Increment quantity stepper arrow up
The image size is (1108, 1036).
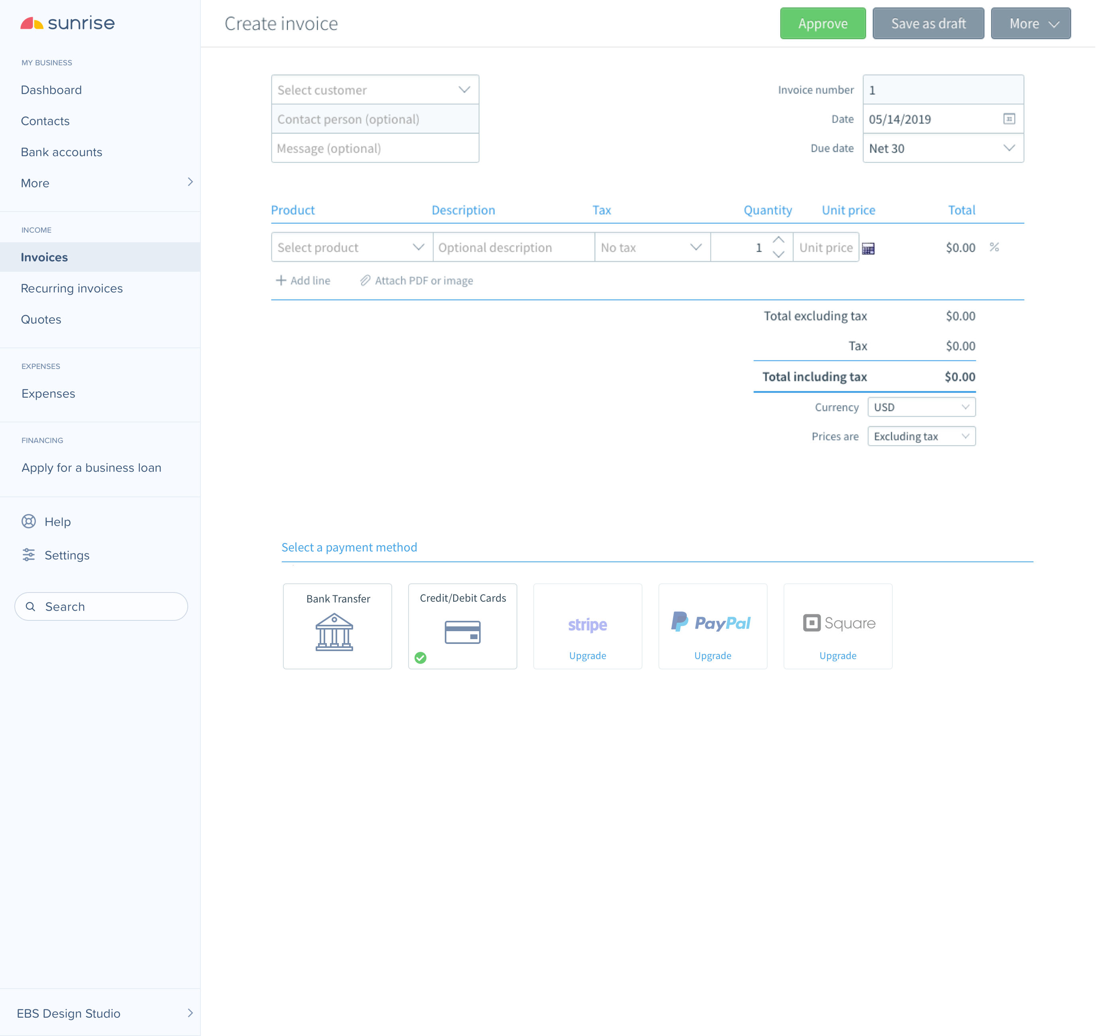(779, 241)
